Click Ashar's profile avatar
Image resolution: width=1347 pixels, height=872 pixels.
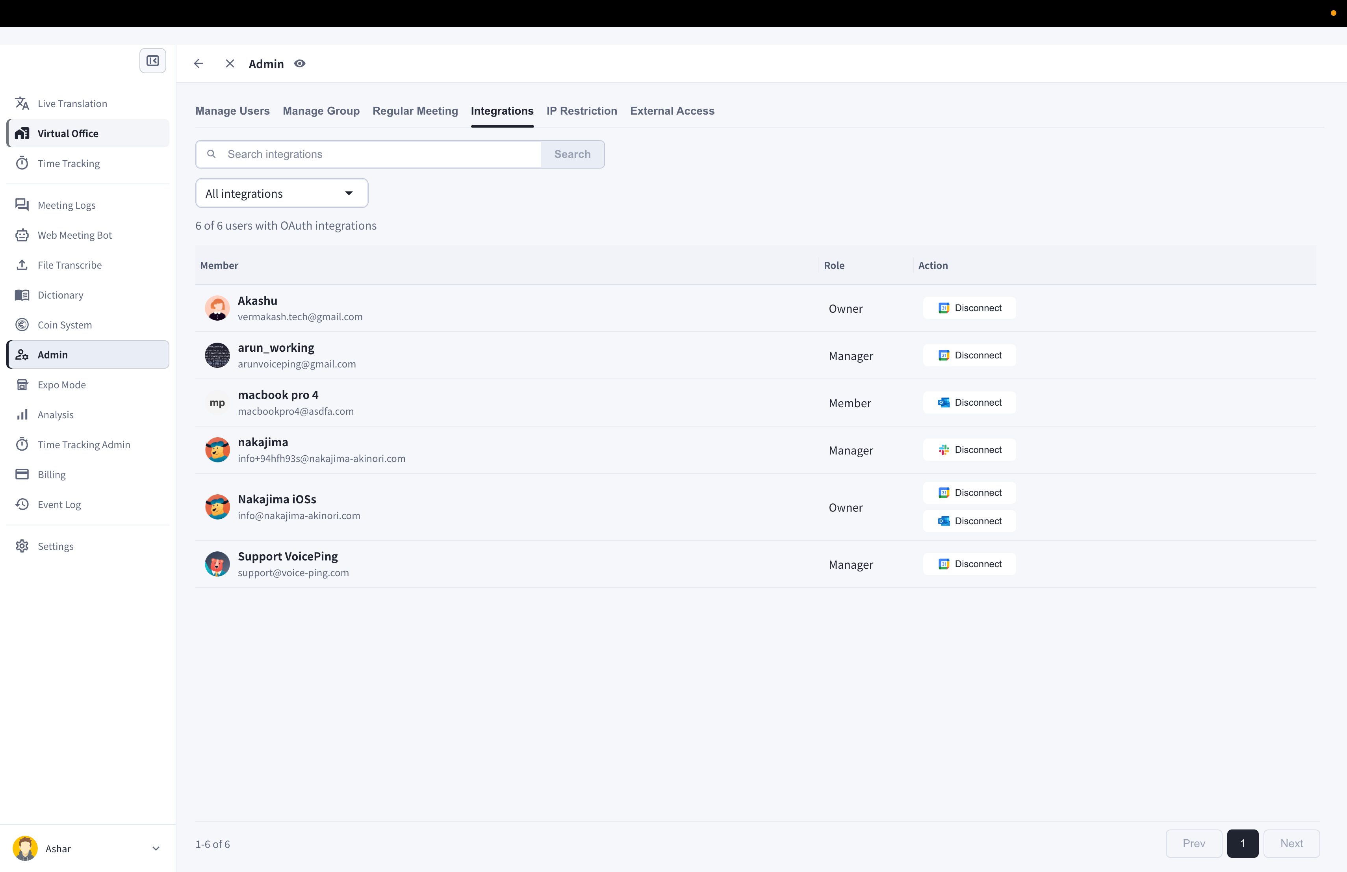tap(25, 848)
